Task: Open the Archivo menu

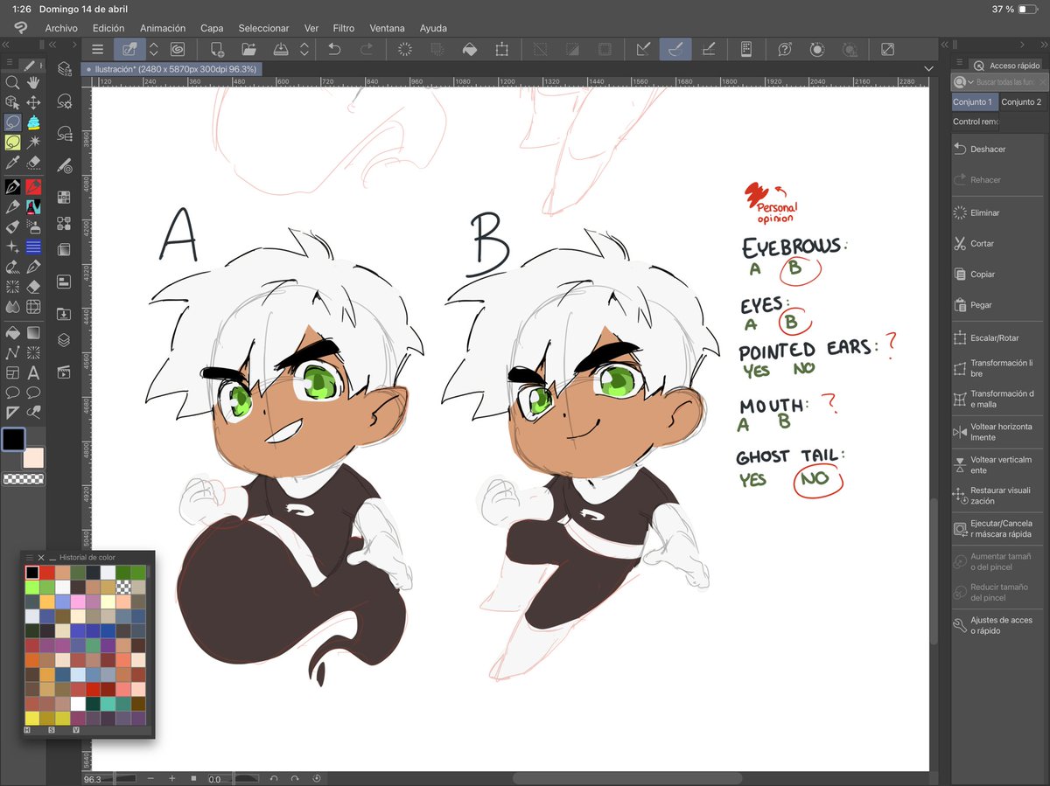Action: pyautogui.click(x=61, y=28)
